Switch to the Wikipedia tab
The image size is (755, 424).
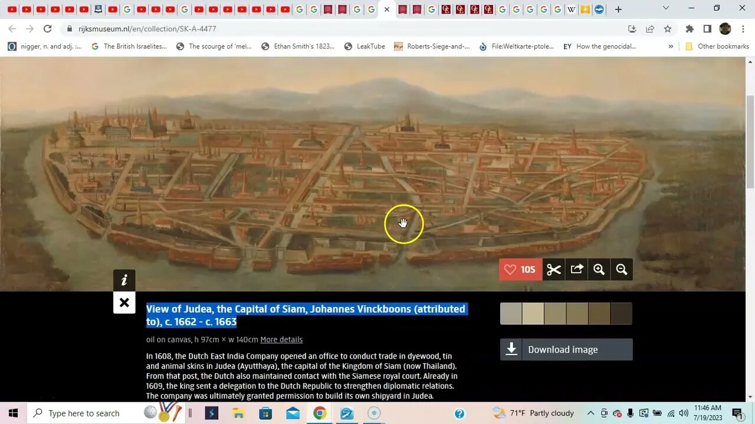tap(571, 9)
